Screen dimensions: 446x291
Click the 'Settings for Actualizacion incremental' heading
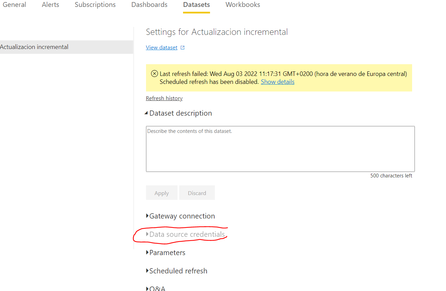(217, 32)
